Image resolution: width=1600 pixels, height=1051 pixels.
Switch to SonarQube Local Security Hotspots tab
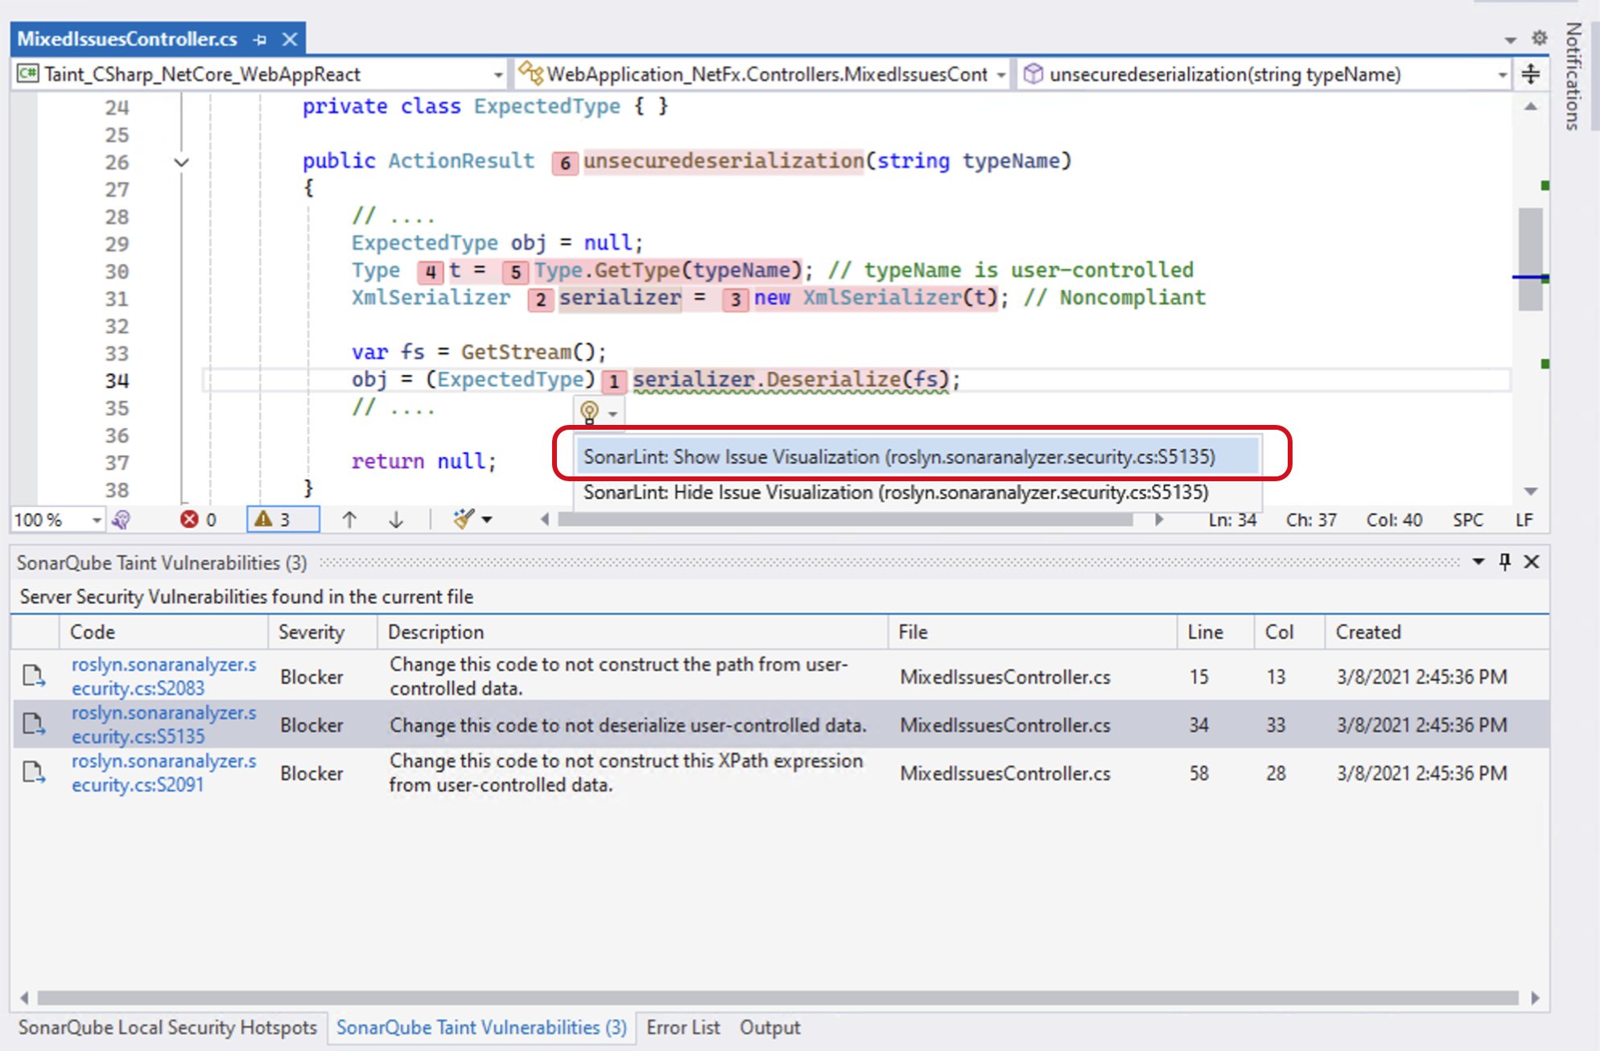pos(167,1028)
